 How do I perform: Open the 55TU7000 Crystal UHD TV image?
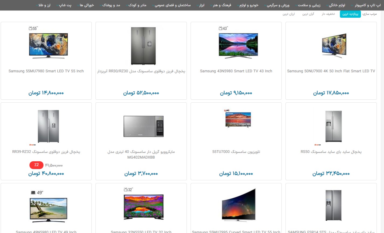[x=238, y=120]
